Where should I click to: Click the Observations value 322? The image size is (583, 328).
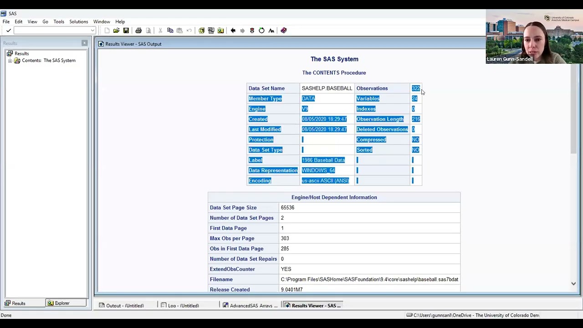[416, 88]
